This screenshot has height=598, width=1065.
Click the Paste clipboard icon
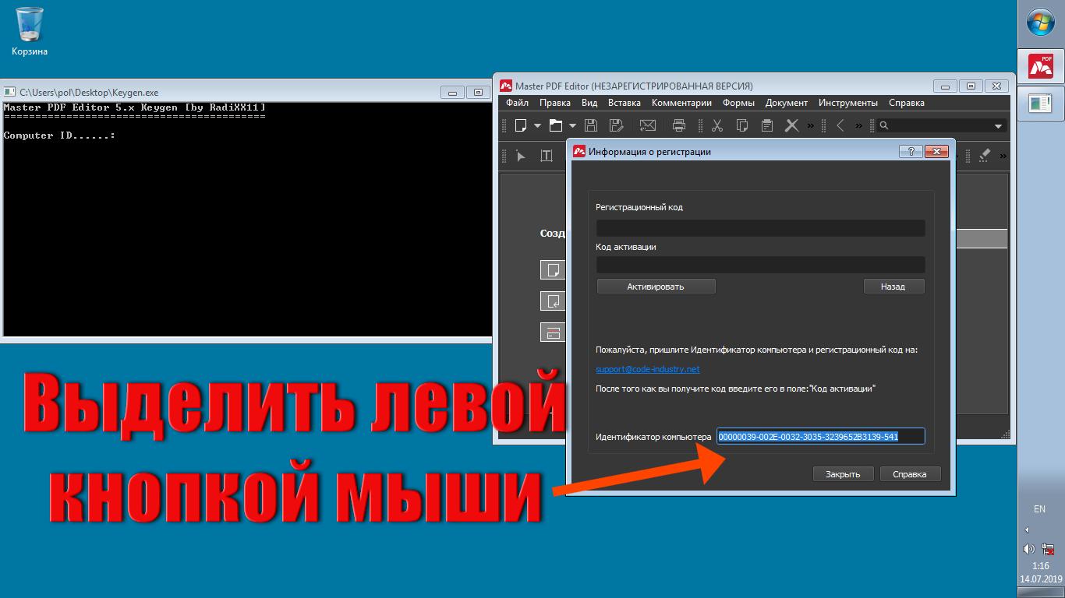point(767,125)
